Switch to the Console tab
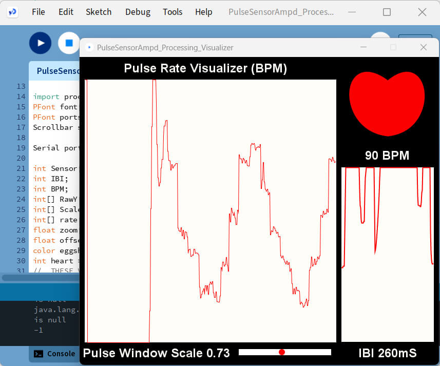This screenshot has width=440, height=366. 54,354
